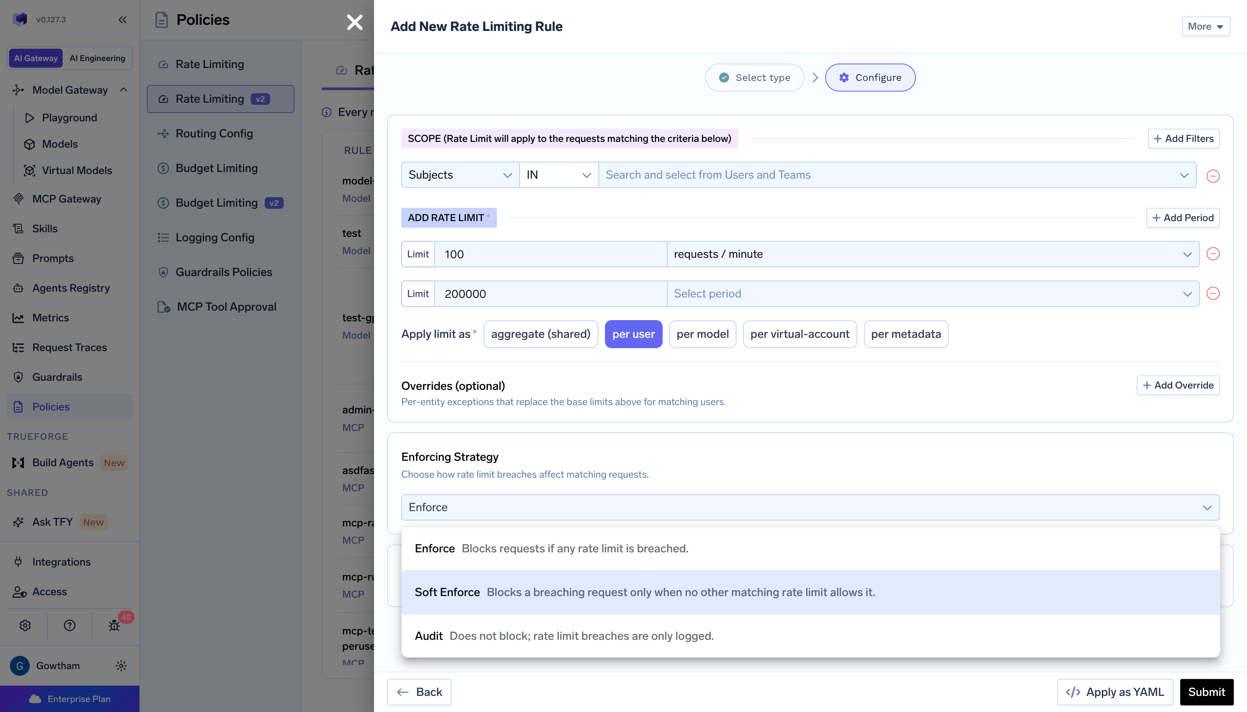1247x712 pixels.
Task: Choose the Soft Enforce strategy option
Action: pyautogui.click(x=810, y=592)
